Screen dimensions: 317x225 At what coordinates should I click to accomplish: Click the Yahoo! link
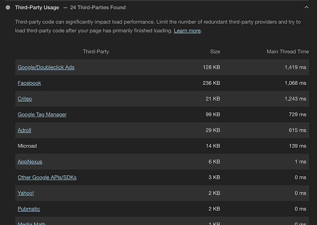pyautogui.click(x=26, y=193)
